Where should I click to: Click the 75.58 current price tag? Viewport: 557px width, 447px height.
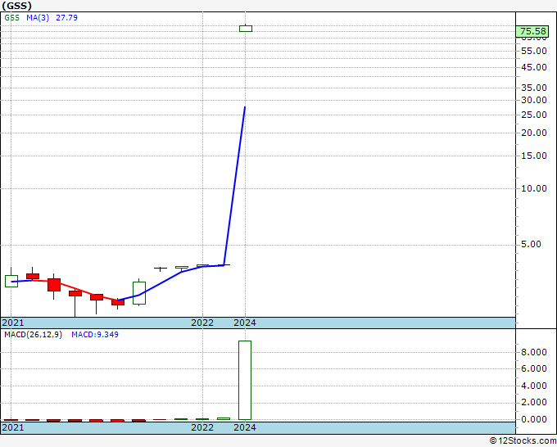(532, 31)
